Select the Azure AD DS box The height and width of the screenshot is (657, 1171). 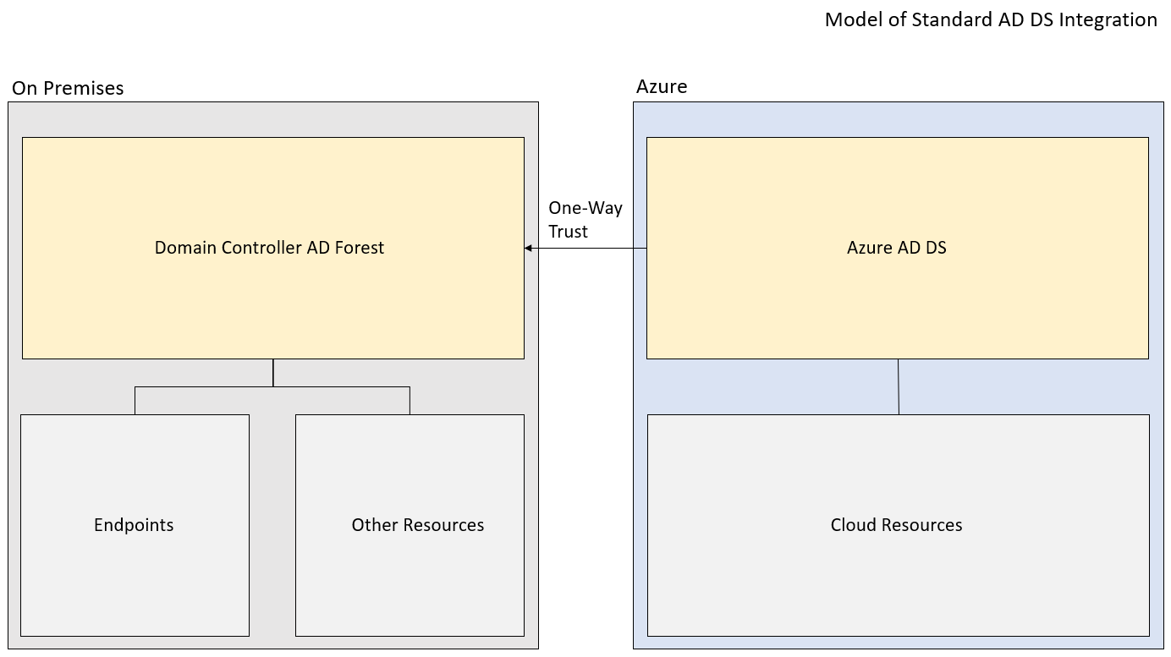click(x=898, y=248)
